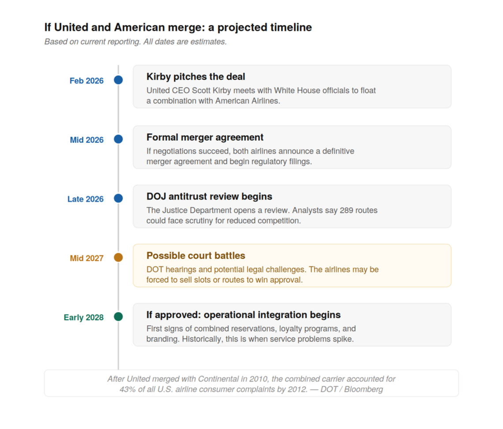Select the Mid 2026 timeline dot
503x429 pixels.
coord(118,139)
